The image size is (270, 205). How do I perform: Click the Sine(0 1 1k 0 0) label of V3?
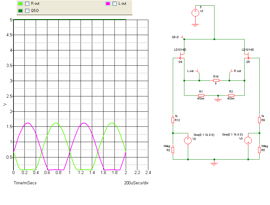click(232, 134)
